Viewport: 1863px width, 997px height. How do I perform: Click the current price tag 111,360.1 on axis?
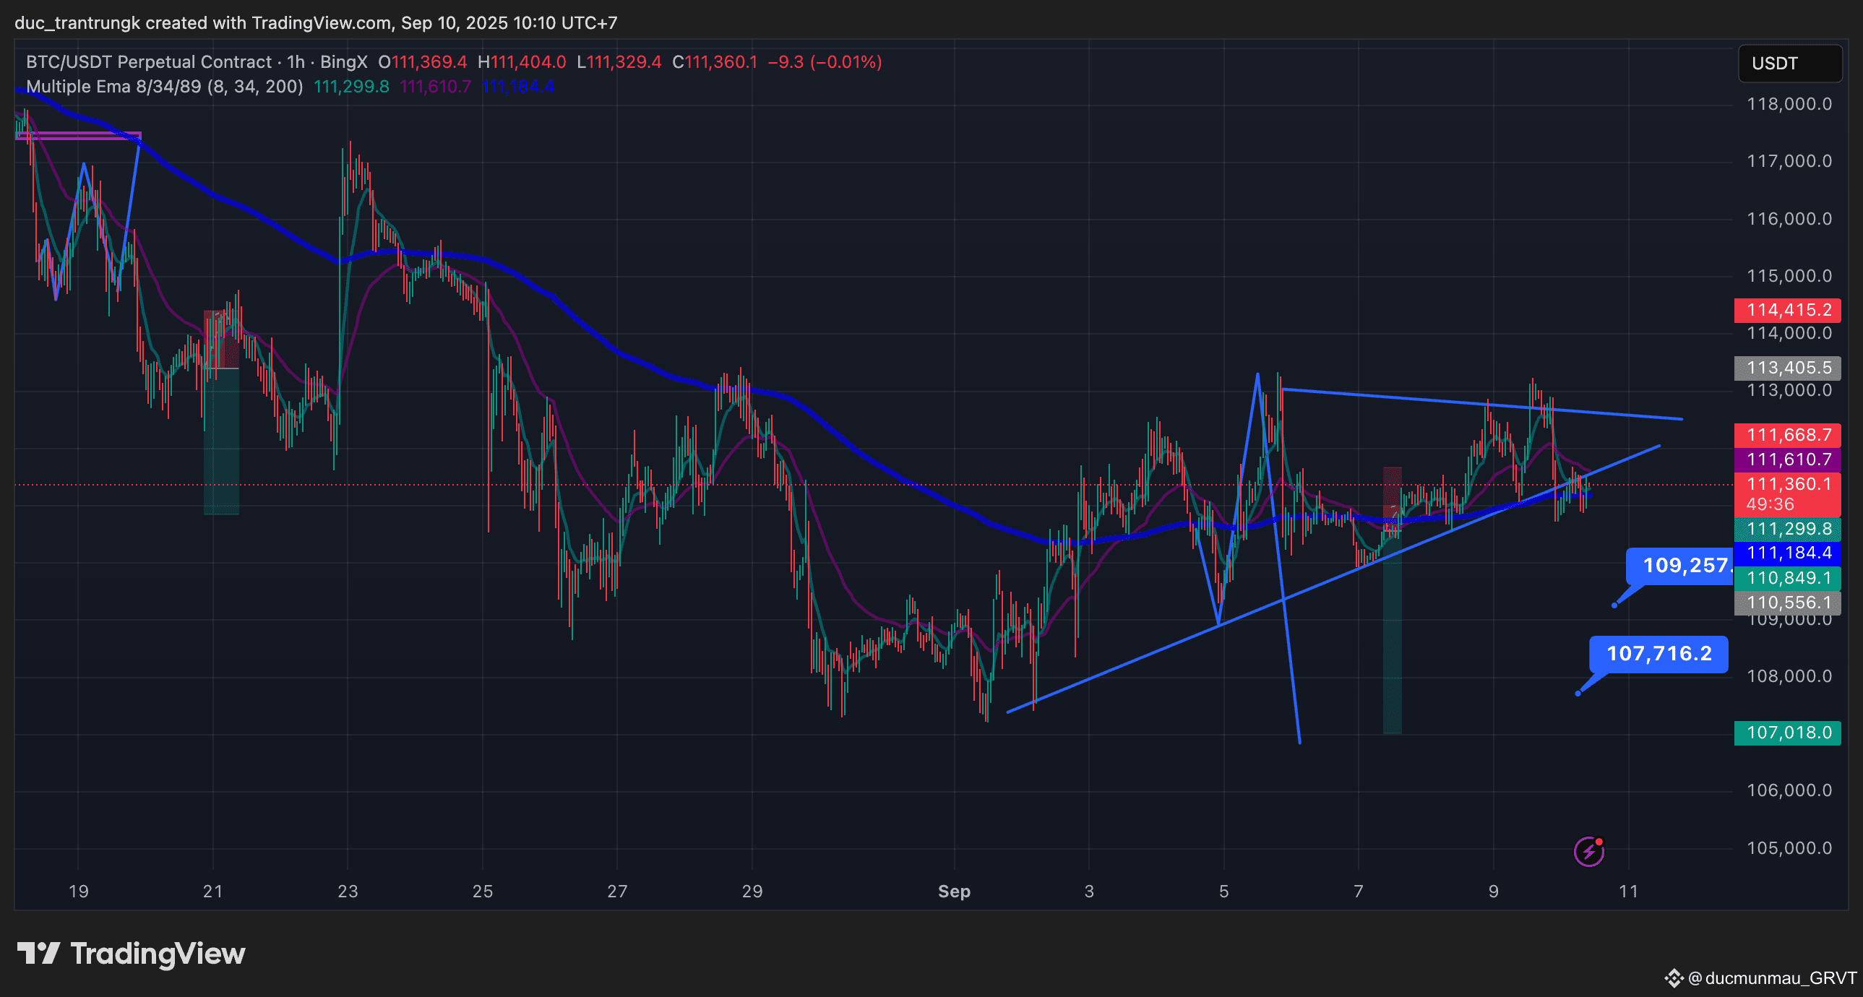pos(1788,483)
